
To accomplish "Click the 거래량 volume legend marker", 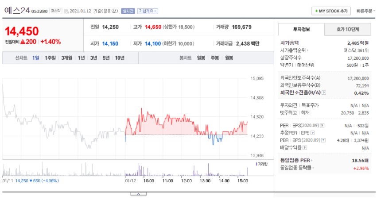I will tap(257, 164).
